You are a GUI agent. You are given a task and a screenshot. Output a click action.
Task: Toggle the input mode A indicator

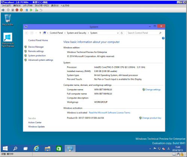coord(168,149)
